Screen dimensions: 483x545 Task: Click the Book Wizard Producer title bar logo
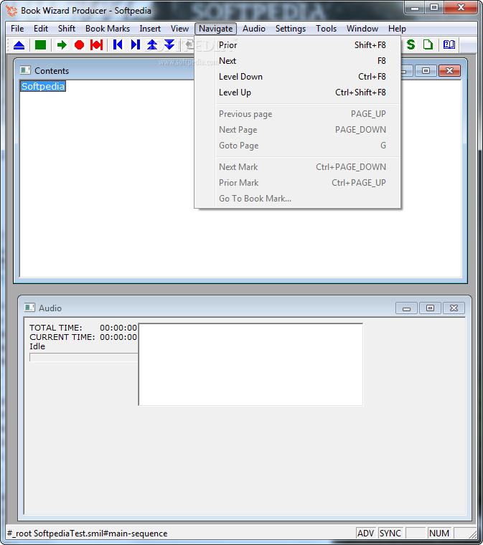(11, 11)
